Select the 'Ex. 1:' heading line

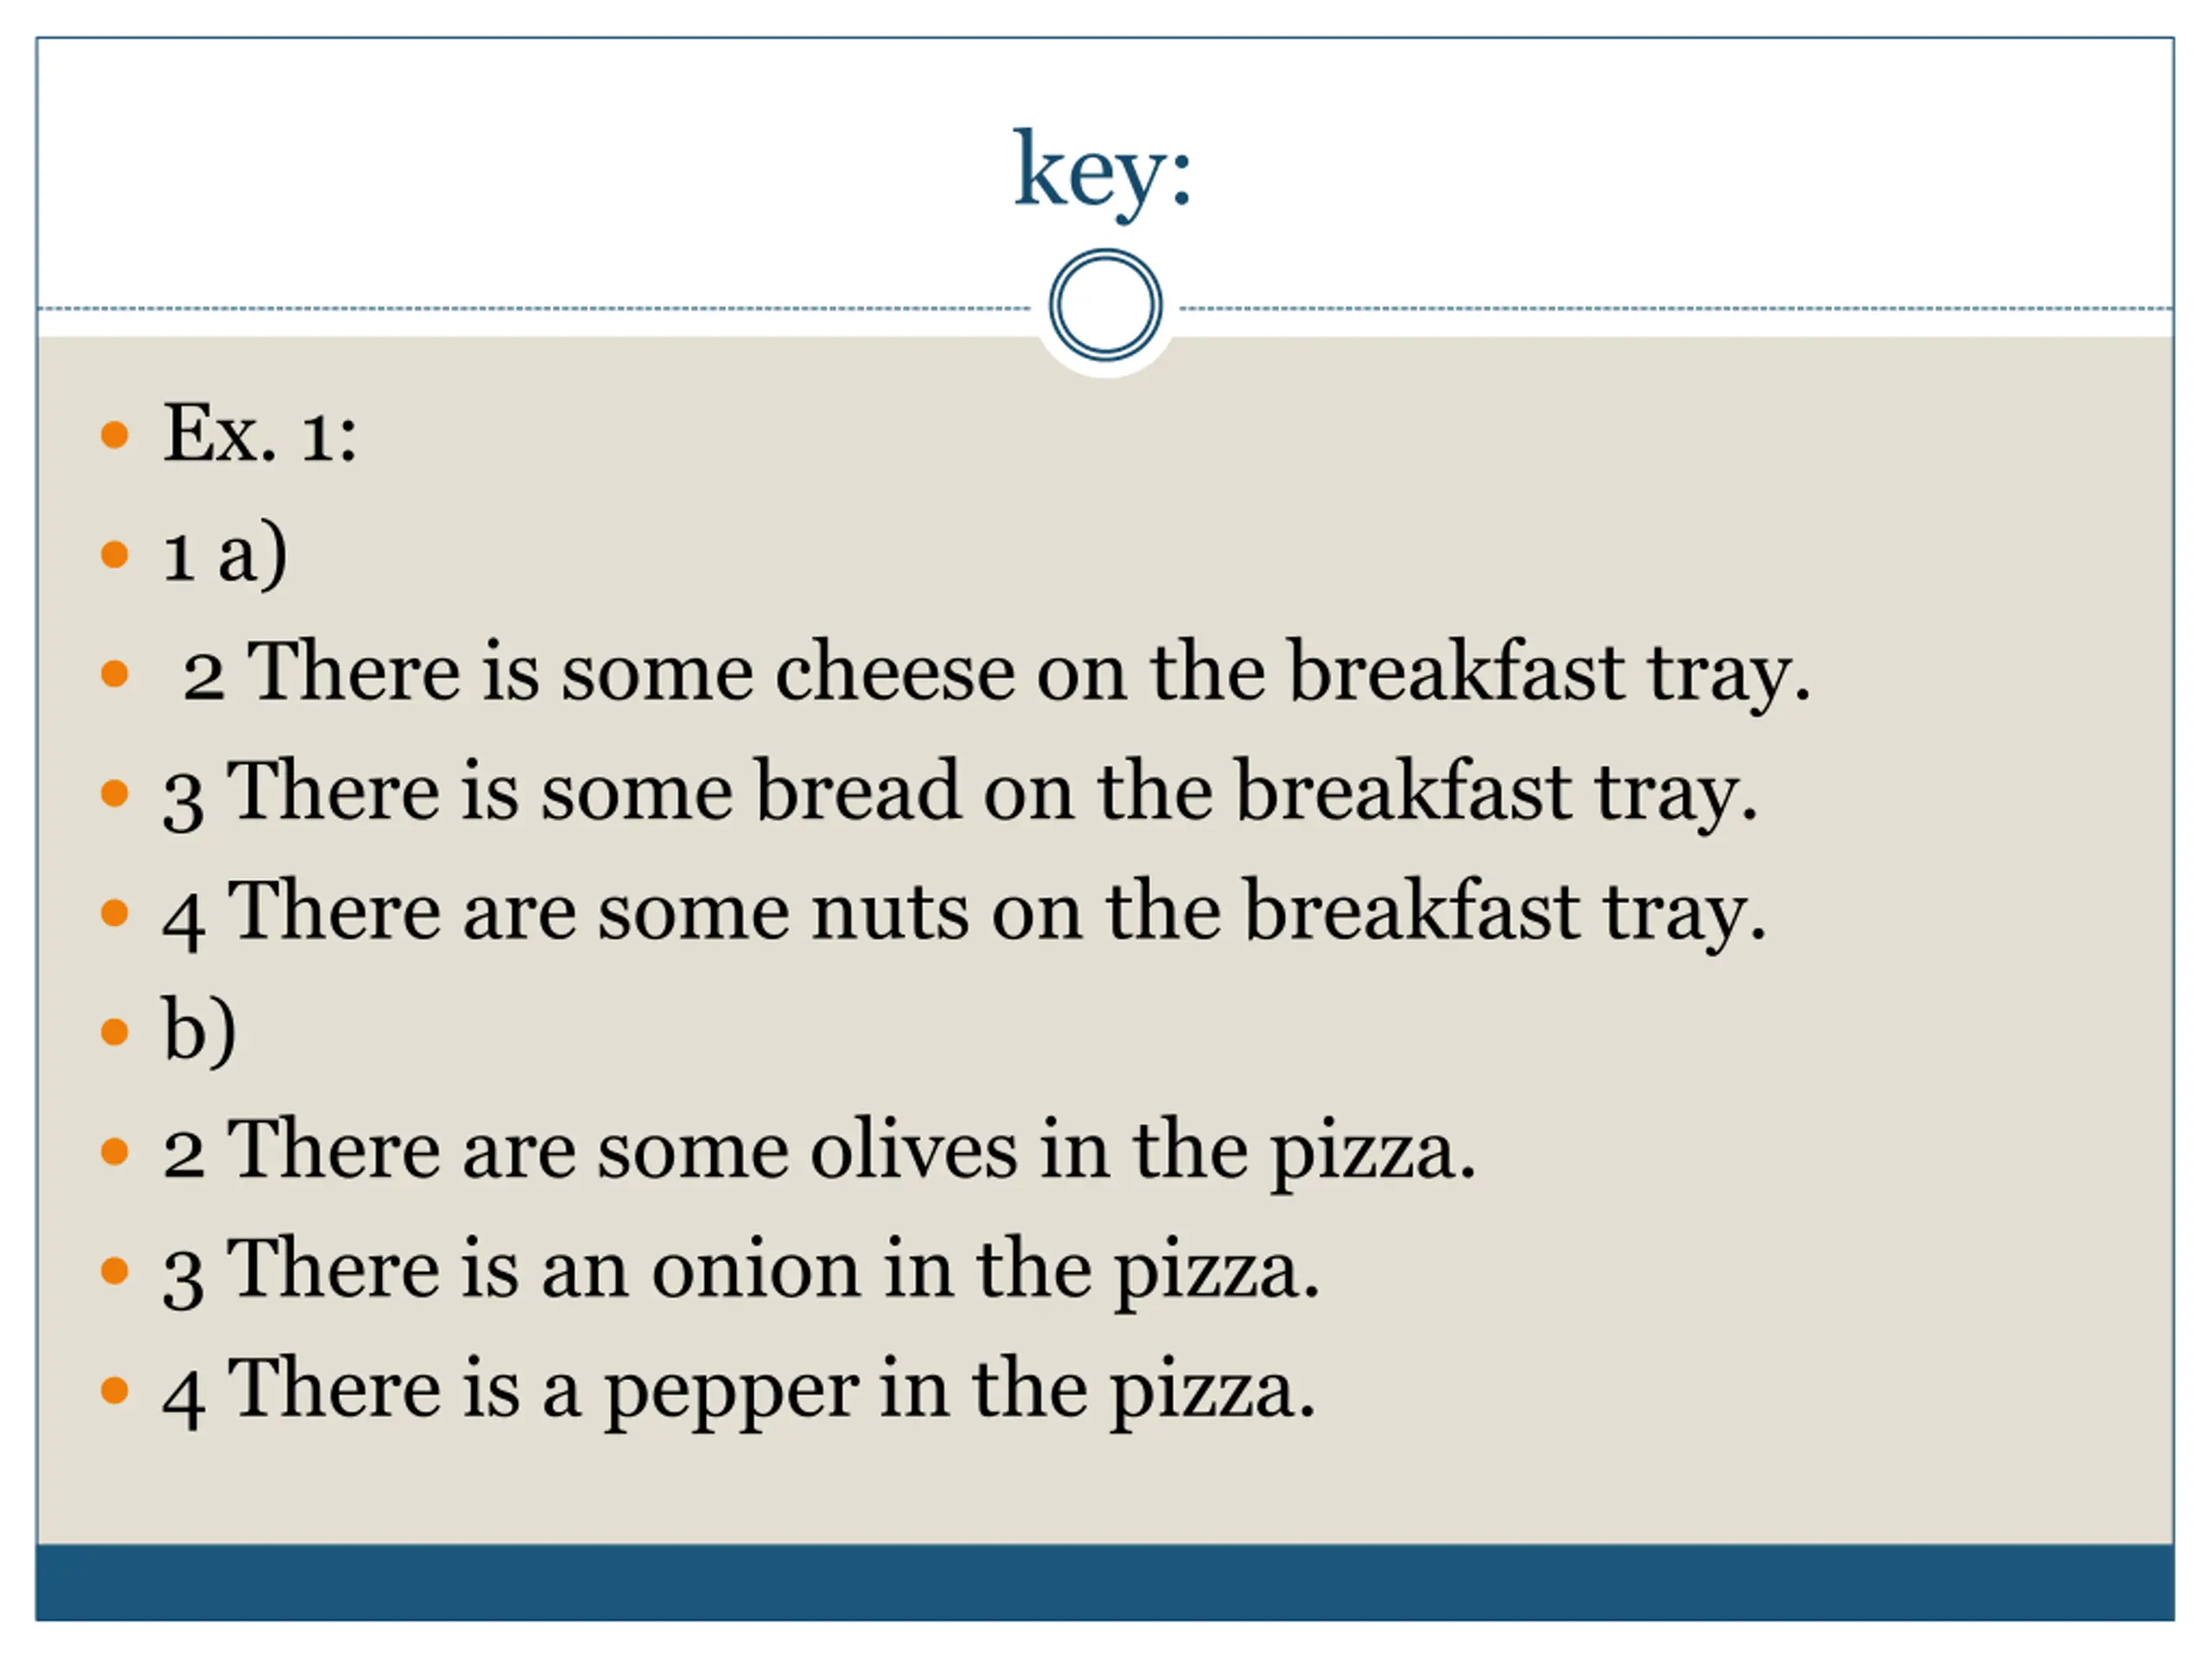260,433
